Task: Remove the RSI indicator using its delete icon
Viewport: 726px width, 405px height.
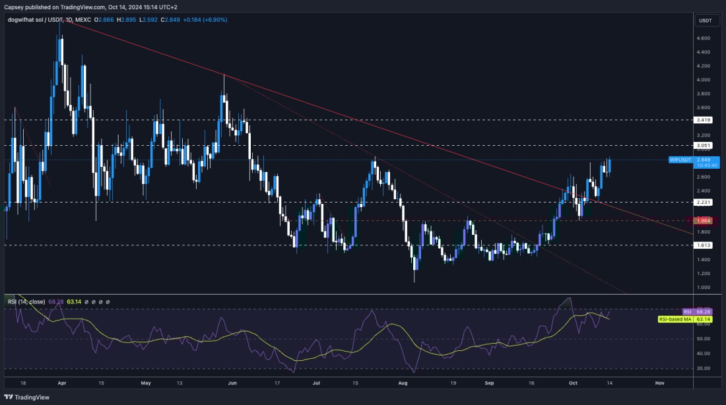Action: tap(100, 303)
